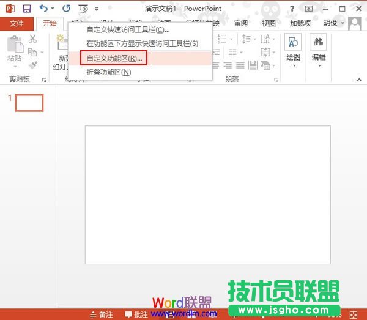The image size is (367, 320).
Task: Expand the 编辑 dropdown arrow
Action: (319, 66)
